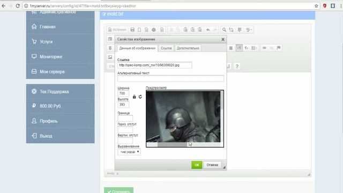Toggle the lock aspect ratio icon
This screenshot has height=193, width=343.
coord(135,96)
